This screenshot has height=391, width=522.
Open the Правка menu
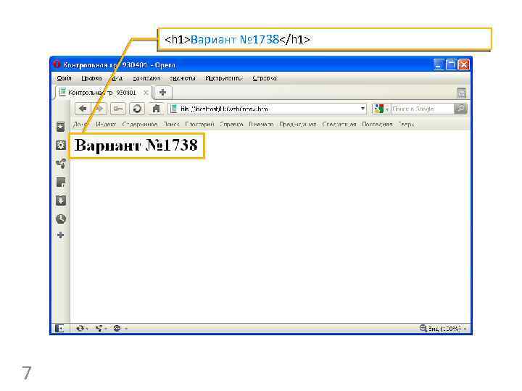[91, 78]
